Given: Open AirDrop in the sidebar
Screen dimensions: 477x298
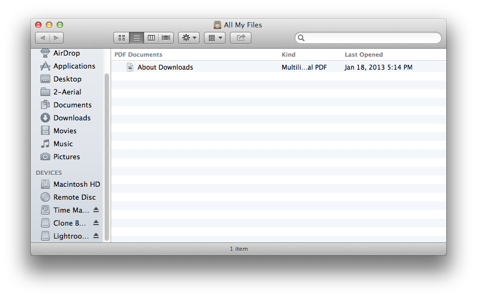Looking at the screenshot, I should point(66,53).
